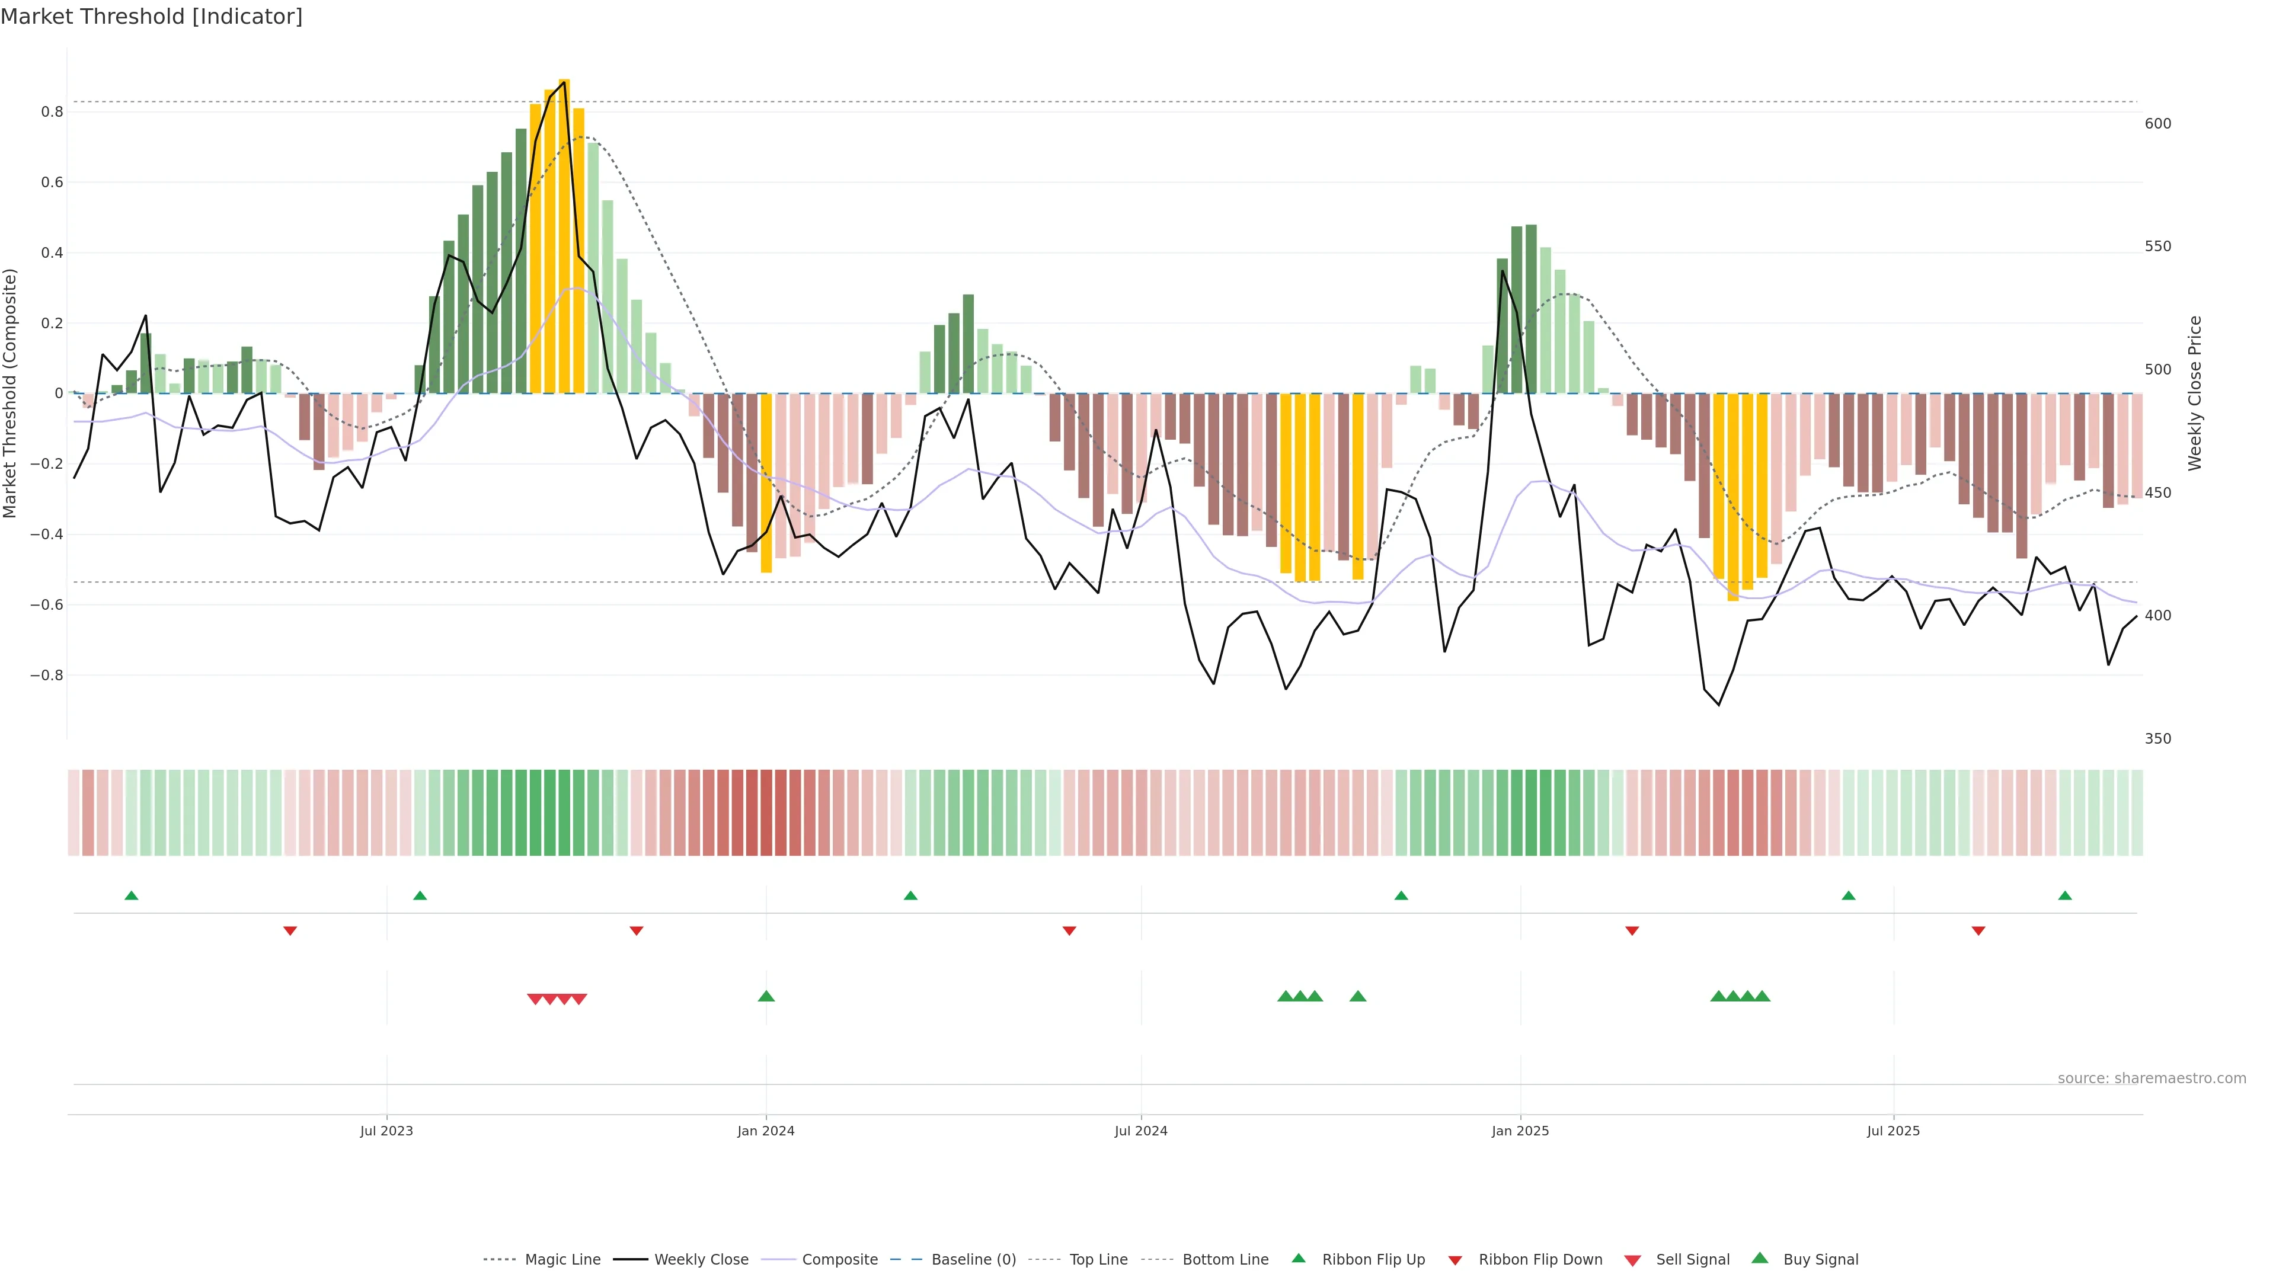Hide the Composite line via legend
The width and height of the screenshot is (2276, 1280).
coord(839,1260)
